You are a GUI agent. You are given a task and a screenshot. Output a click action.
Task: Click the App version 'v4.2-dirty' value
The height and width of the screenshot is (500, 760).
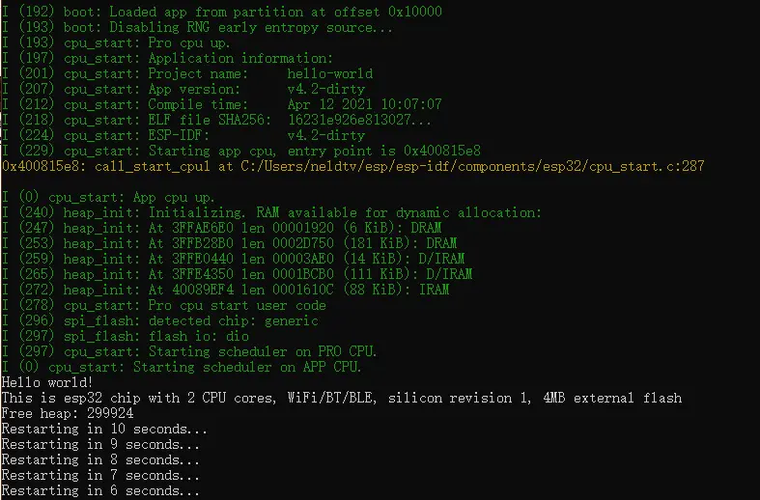[x=325, y=89]
